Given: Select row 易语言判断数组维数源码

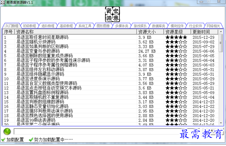Looking at the screenshot, I should click(111, 102).
